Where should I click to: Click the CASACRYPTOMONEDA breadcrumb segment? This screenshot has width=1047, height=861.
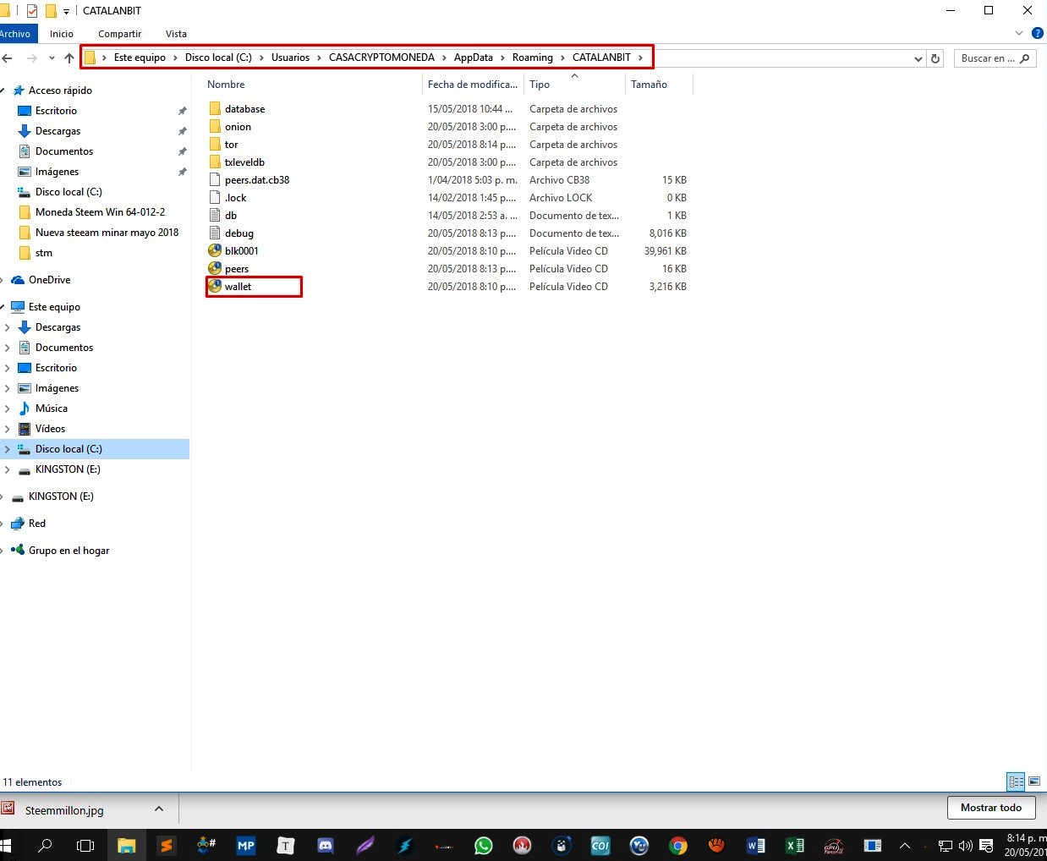point(381,58)
